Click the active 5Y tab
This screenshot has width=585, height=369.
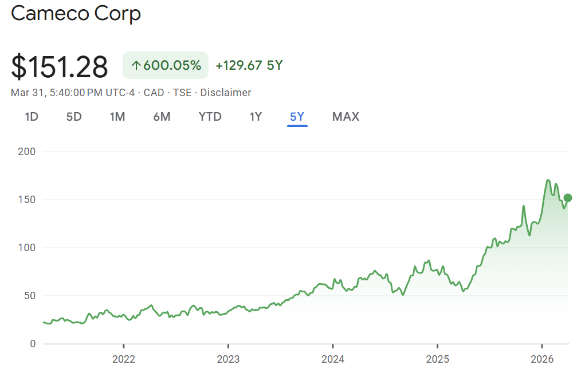297,117
